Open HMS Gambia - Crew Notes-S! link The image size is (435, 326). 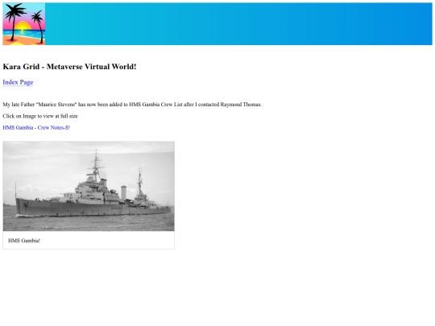click(36, 127)
